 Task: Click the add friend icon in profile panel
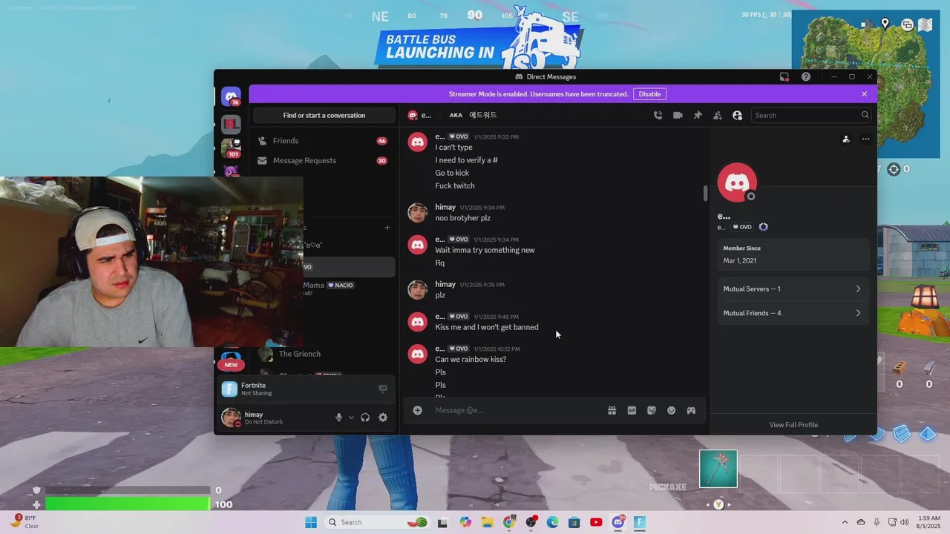pos(846,139)
